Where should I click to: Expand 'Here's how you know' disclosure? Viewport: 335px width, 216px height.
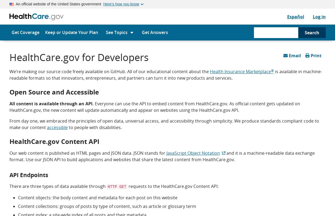coord(123,4)
